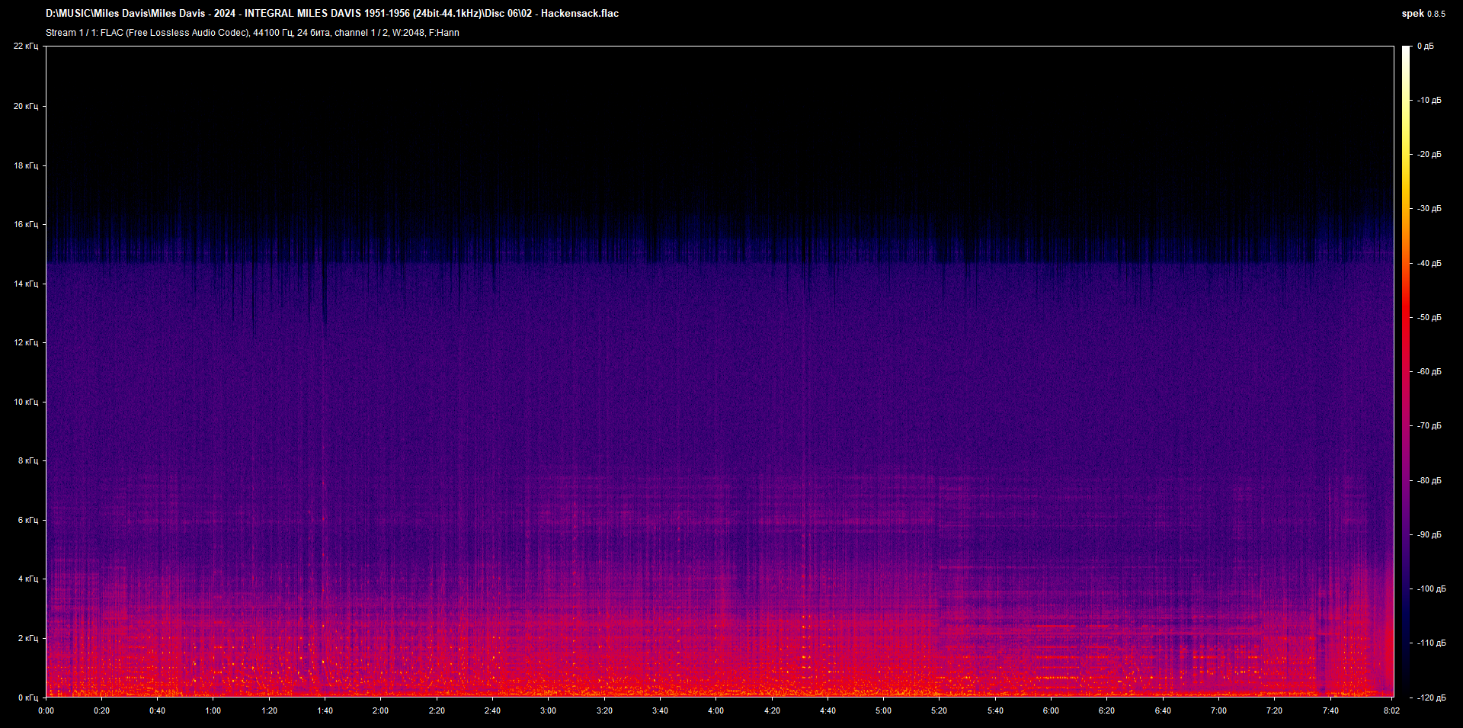
Task: Click the 0:20 time axis label
Action: tap(101, 710)
